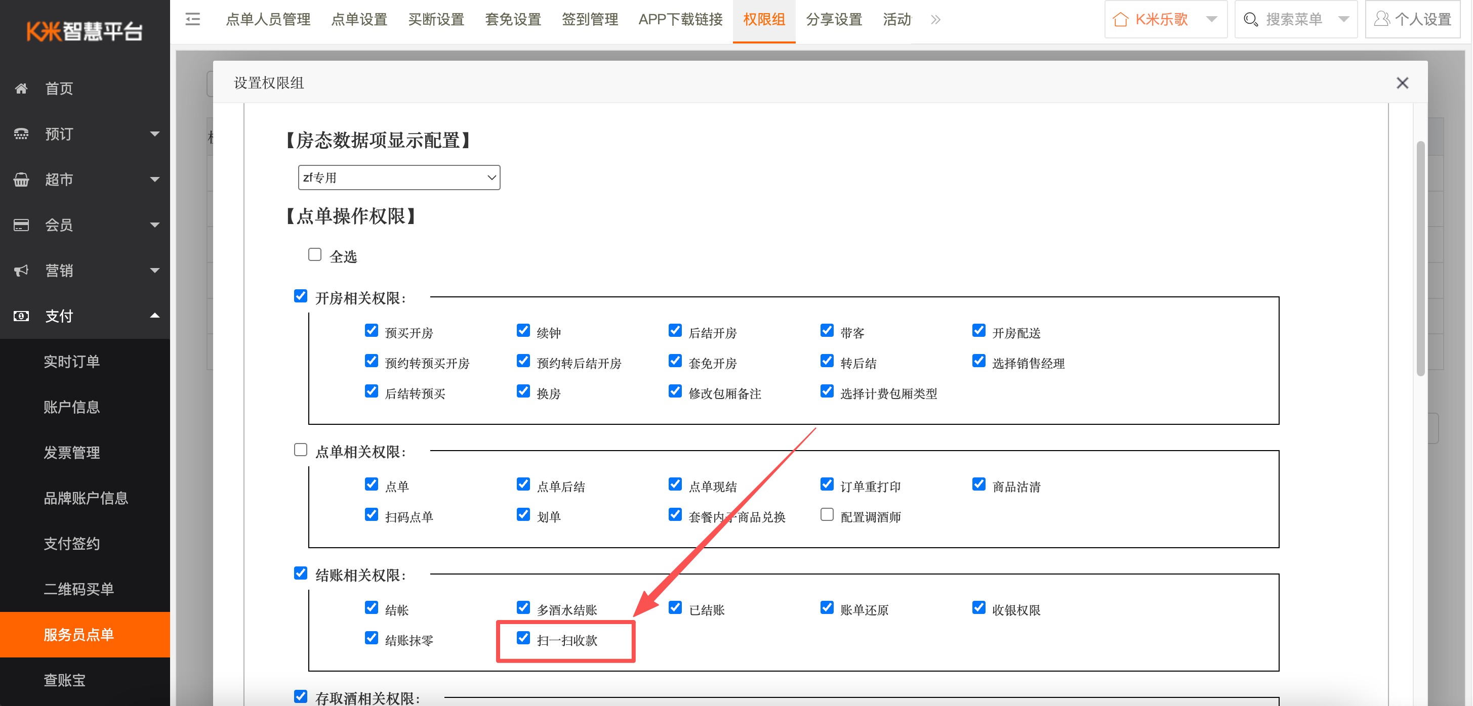Close the 设置权限组 dialog
The width and height of the screenshot is (1473, 706).
[x=1402, y=83]
